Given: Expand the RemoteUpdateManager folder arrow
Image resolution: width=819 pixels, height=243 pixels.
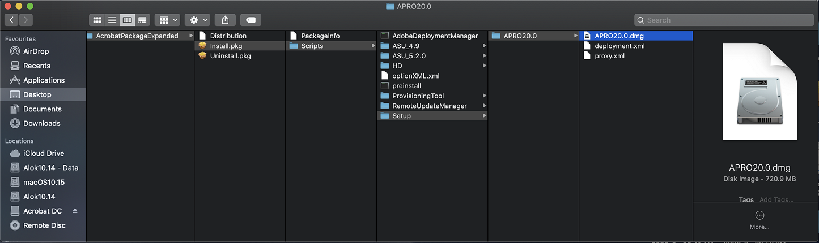Looking at the screenshot, I should pyautogui.click(x=485, y=106).
